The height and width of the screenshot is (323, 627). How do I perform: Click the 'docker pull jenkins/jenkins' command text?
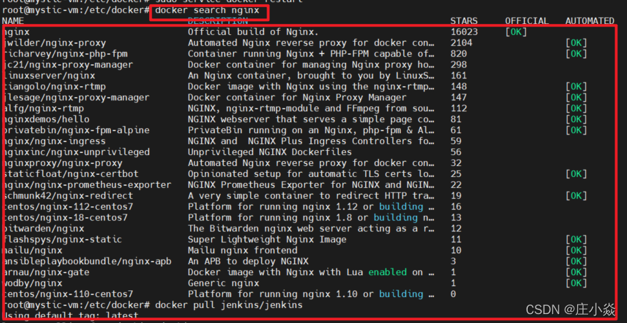[229, 305]
